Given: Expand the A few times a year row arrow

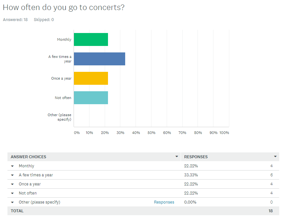Looking at the screenshot, I should [x=12, y=175].
